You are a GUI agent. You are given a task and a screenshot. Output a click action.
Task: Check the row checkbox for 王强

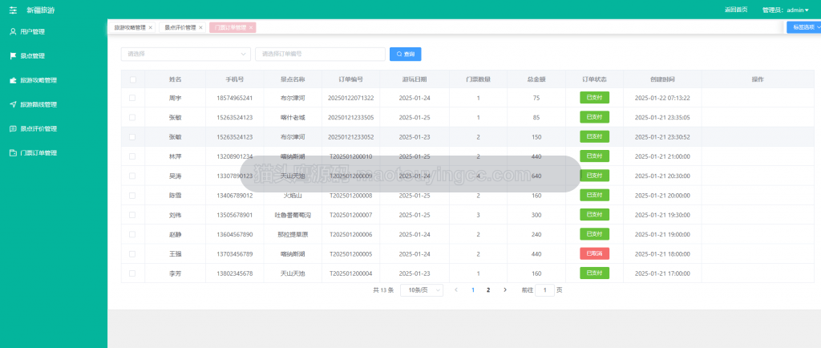coord(132,254)
